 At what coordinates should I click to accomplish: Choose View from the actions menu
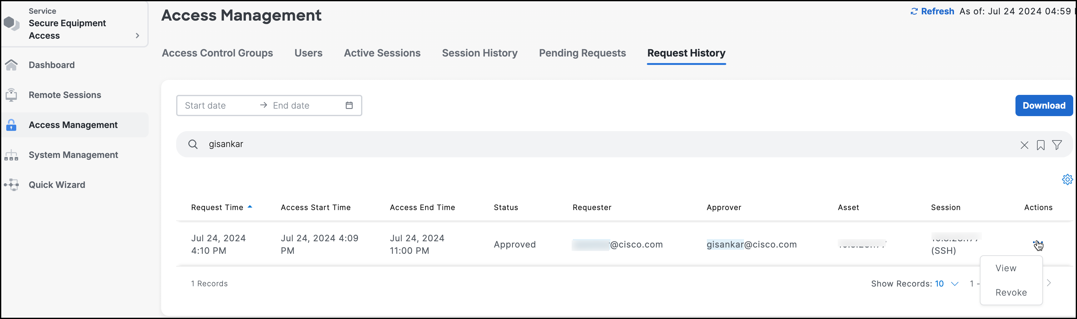[x=1006, y=268]
